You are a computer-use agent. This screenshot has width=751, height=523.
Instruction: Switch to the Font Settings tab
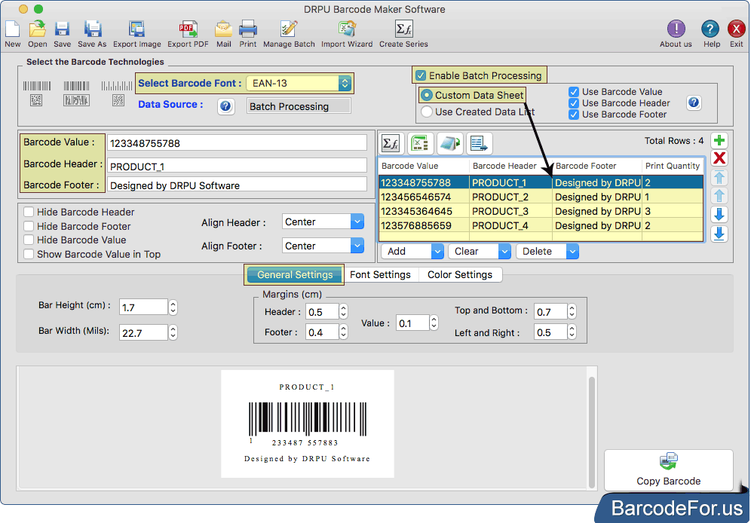pos(381,274)
